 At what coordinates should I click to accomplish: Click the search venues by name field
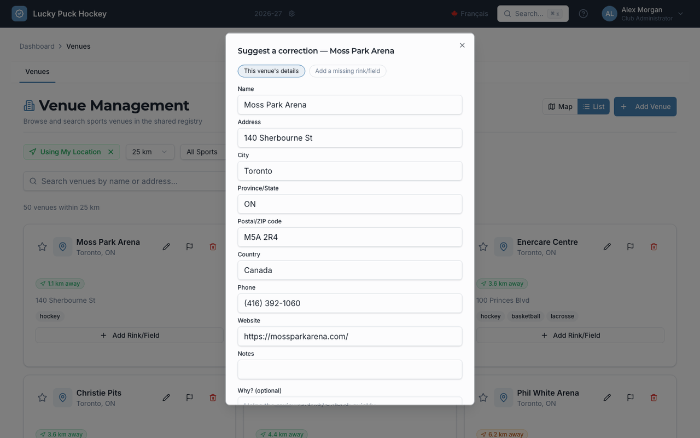[125, 181]
